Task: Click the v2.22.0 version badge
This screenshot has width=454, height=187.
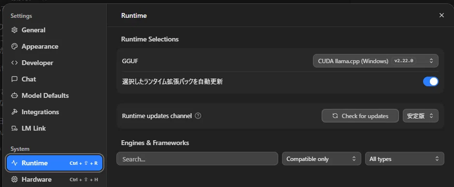Action: [404, 61]
